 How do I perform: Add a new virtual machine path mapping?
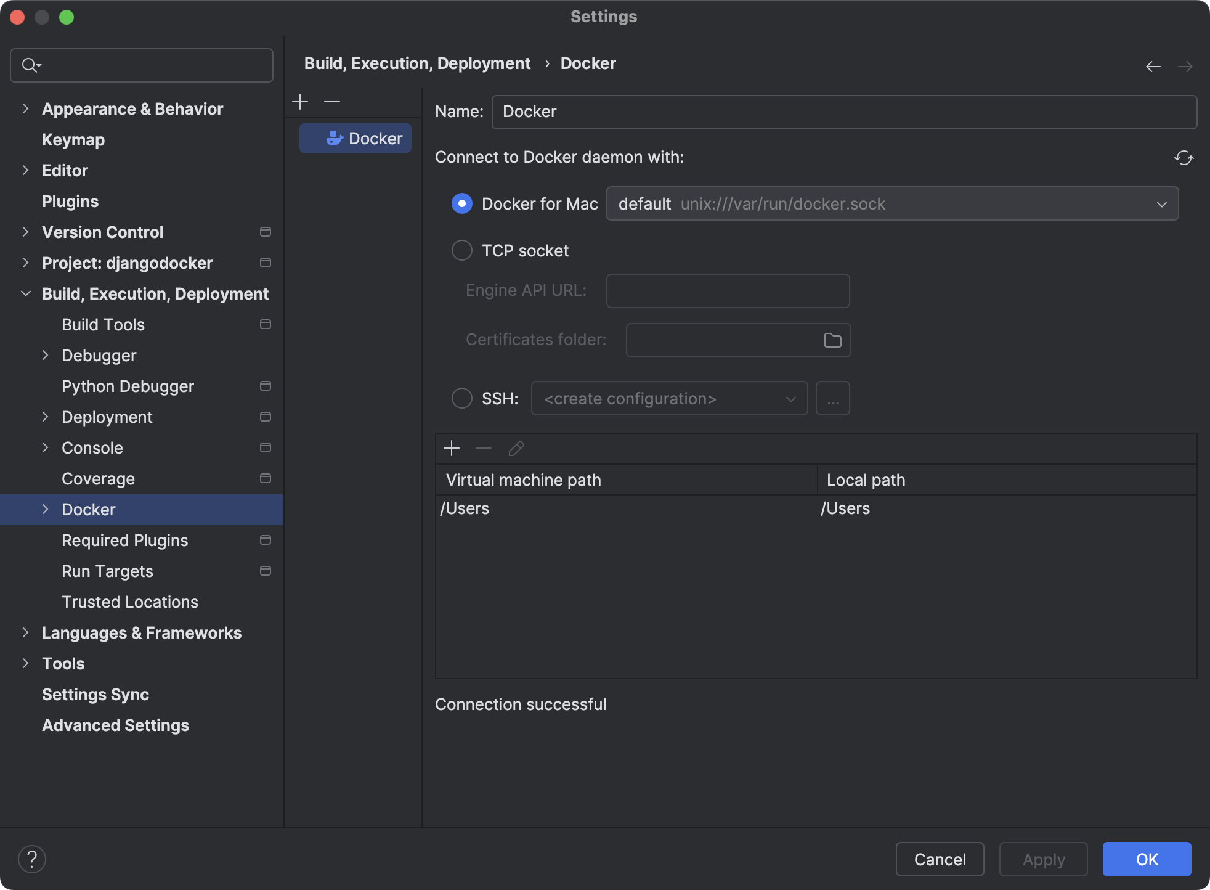click(x=452, y=448)
